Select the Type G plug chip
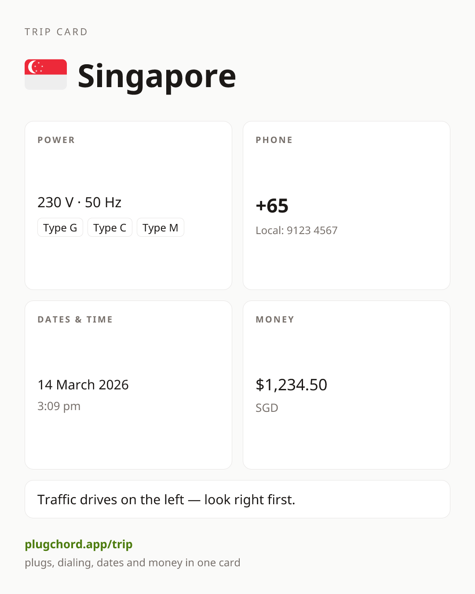 tap(60, 227)
